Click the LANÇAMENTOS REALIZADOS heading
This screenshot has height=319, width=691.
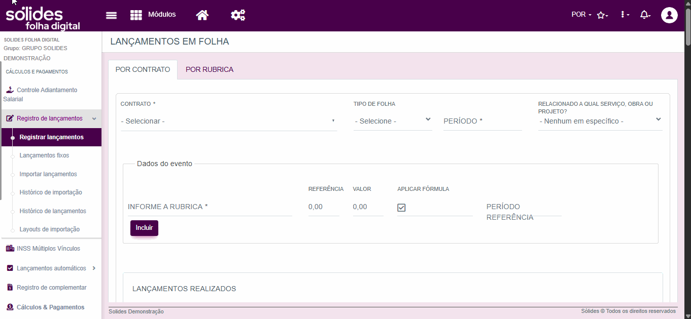[x=184, y=289]
